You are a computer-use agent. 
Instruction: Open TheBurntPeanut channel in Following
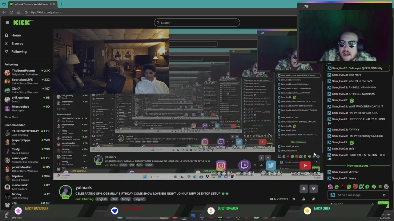coord(27,72)
